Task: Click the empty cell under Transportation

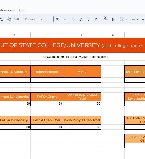Action: click(x=47, y=80)
